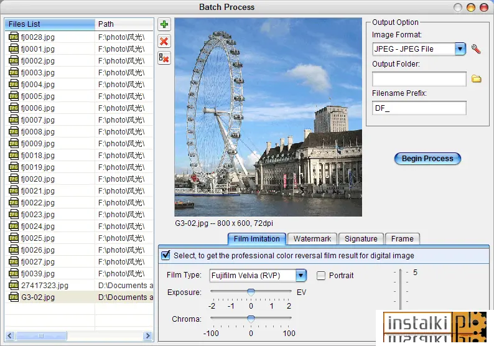The width and height of the screenshot is (494, 346).
Task: Browse for output folder via folder icon
Action: click(477, 79)
